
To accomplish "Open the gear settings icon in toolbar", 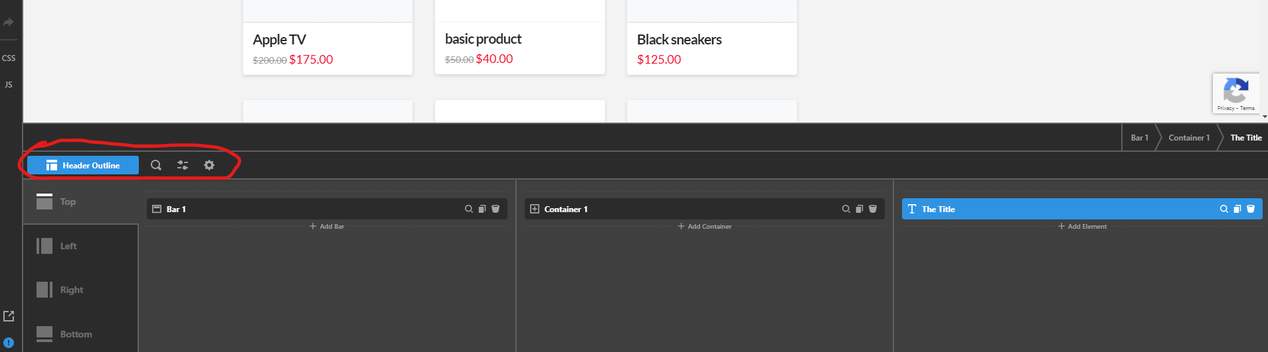I will [x=209, y=165].
